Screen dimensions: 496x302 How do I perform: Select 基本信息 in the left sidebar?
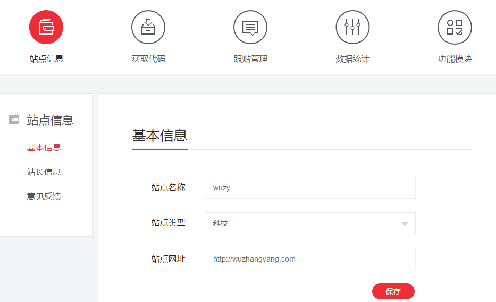[x=44, y=147]
